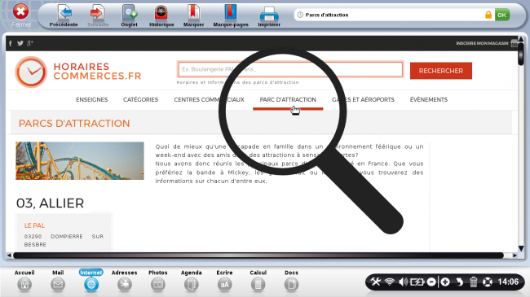Open the Facebook icon on the website header
Image resolution: width=530 pixels, height=297 pixels.
tap(11, 43)
